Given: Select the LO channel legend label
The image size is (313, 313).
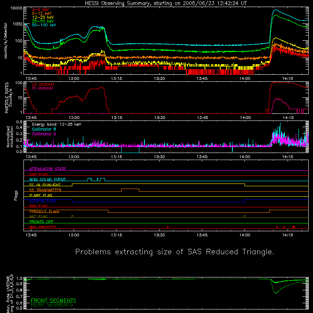Looking at the screenshot, I should [43, 84].
